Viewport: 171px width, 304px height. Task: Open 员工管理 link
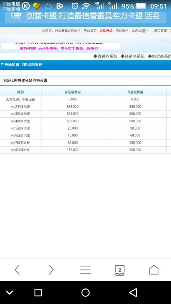tap(160, 31)
